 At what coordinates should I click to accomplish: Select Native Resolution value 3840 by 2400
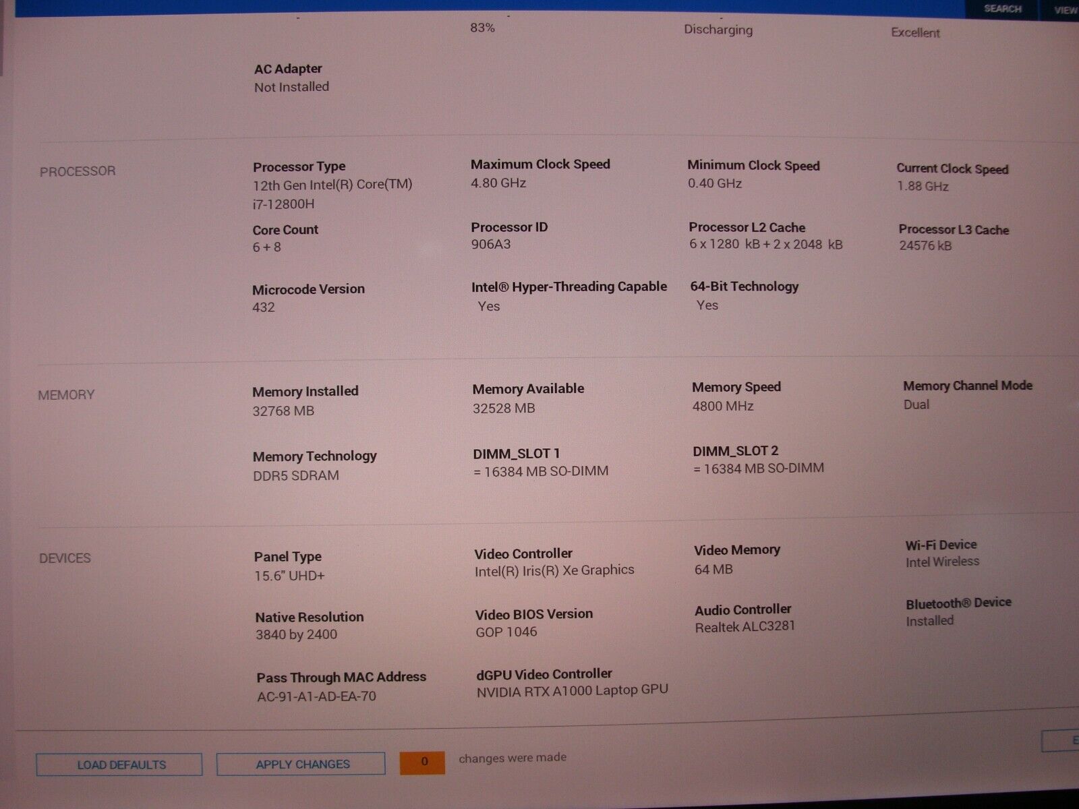click(x=296, y=634)
